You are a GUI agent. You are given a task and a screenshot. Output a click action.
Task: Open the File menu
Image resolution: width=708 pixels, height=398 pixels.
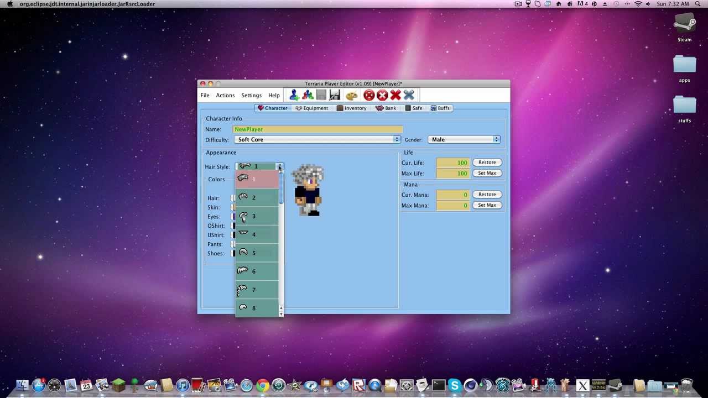tap(205, 96)
